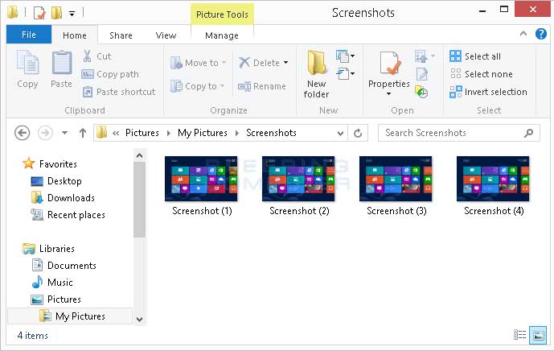Screen dimensions: 554x351
Task: Open the Recent locations dropdown arrow
Action: click(64, 133)
